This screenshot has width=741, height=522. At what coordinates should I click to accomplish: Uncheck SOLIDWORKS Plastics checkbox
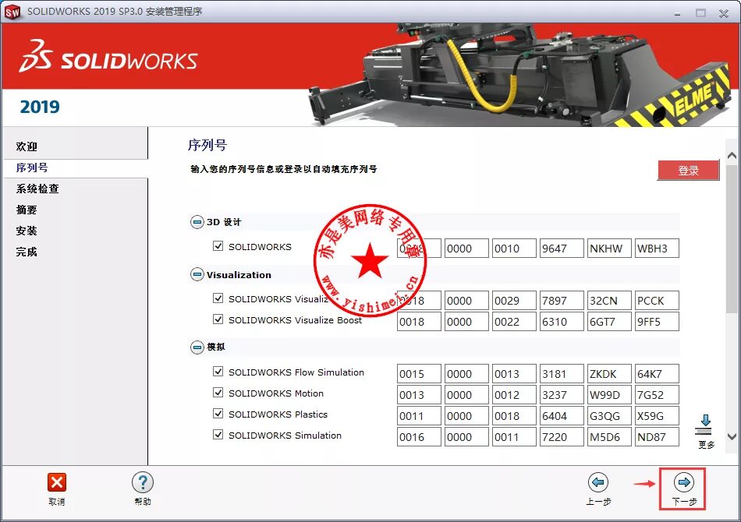218,414
